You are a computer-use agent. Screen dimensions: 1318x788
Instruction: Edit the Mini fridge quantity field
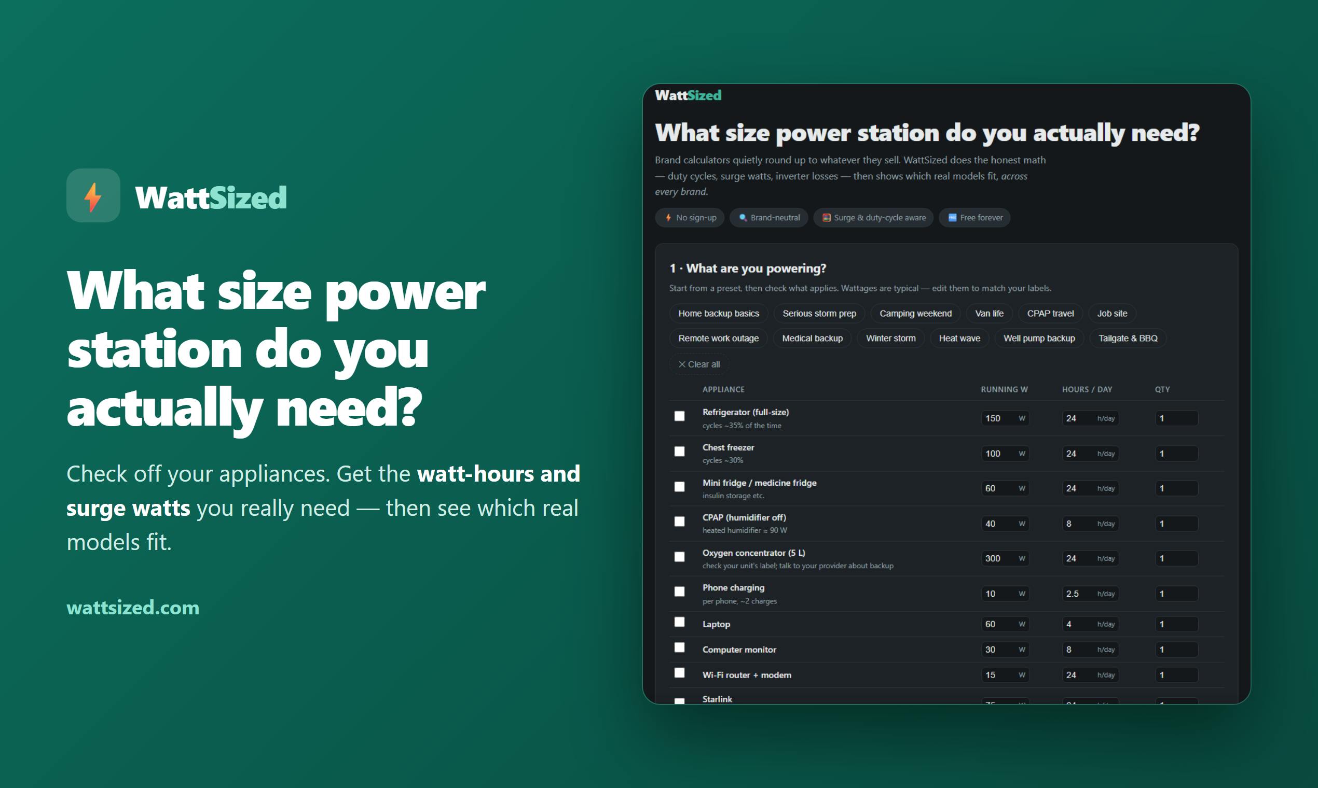point(1177,488)
